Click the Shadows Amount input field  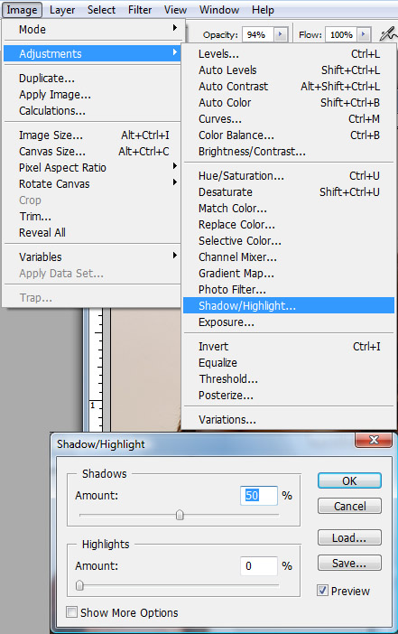point(259,495)
